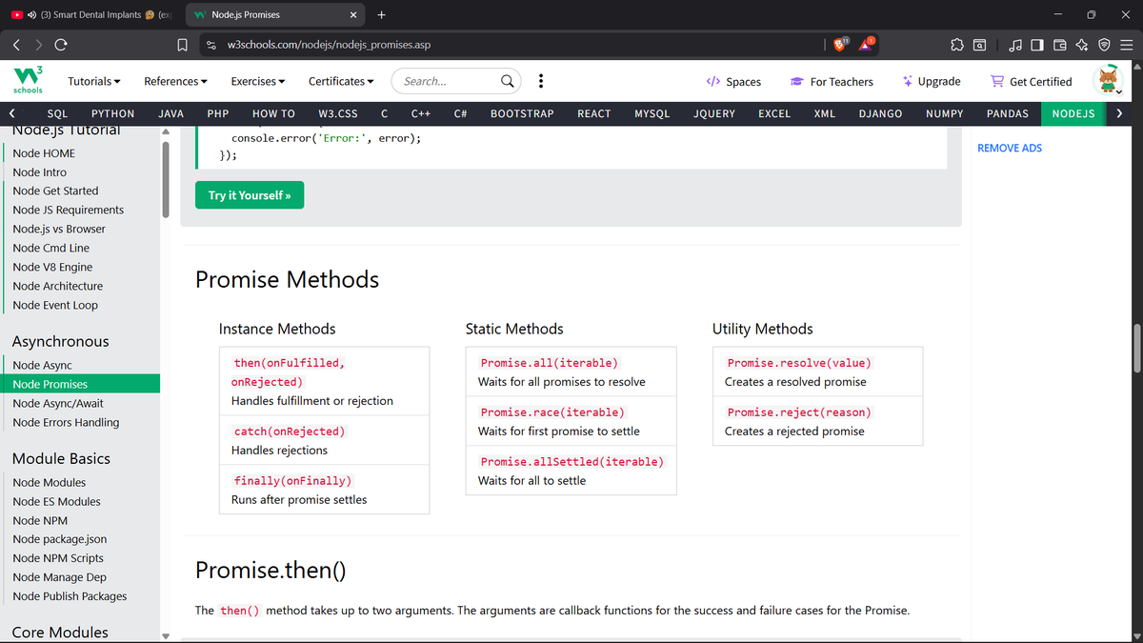
Task: Click the Promise.allSettled(iterable) code text
Action: point(572,462)
